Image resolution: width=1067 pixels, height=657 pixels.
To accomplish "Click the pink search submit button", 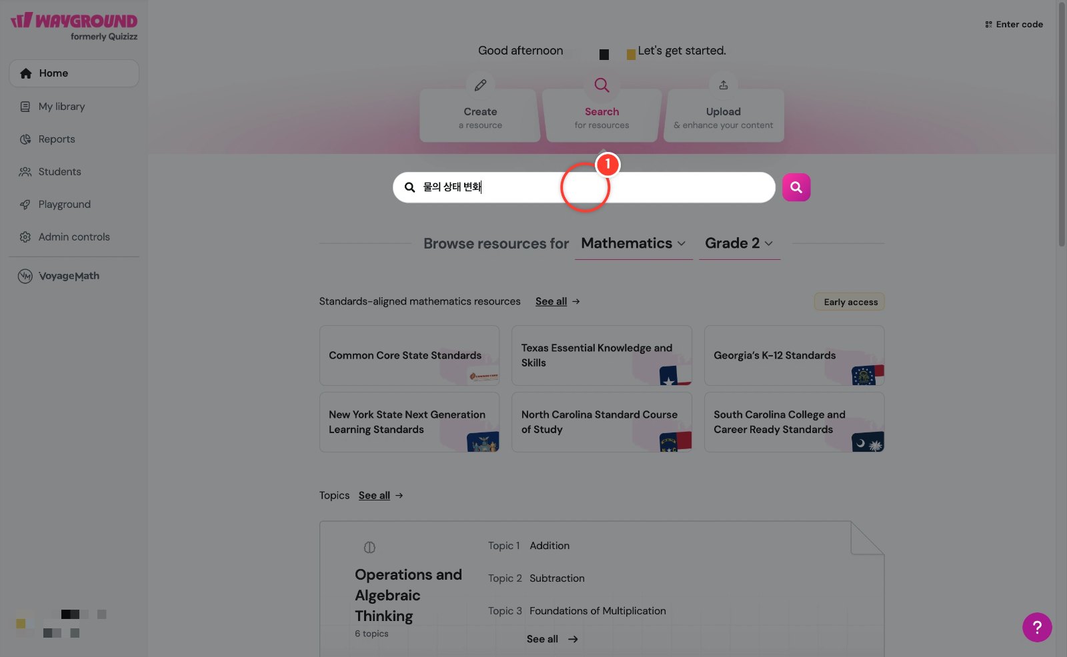I will point(796,187).
